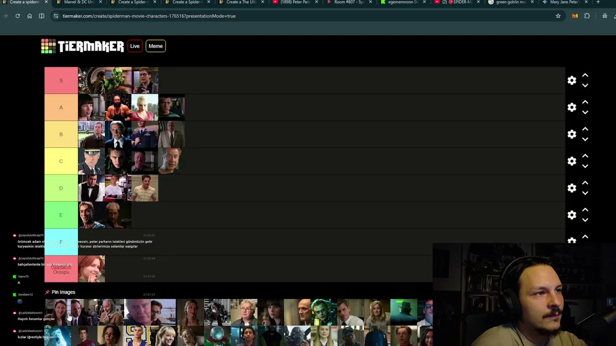Click the yellow C tier label
The width and height of the screenshot is (616, 346).
61,161
